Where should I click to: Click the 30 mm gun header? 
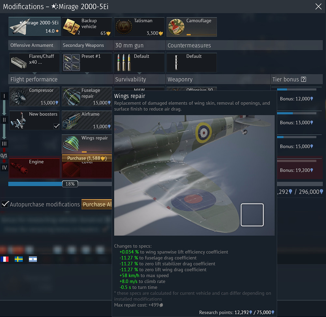[x=139, y=45]
